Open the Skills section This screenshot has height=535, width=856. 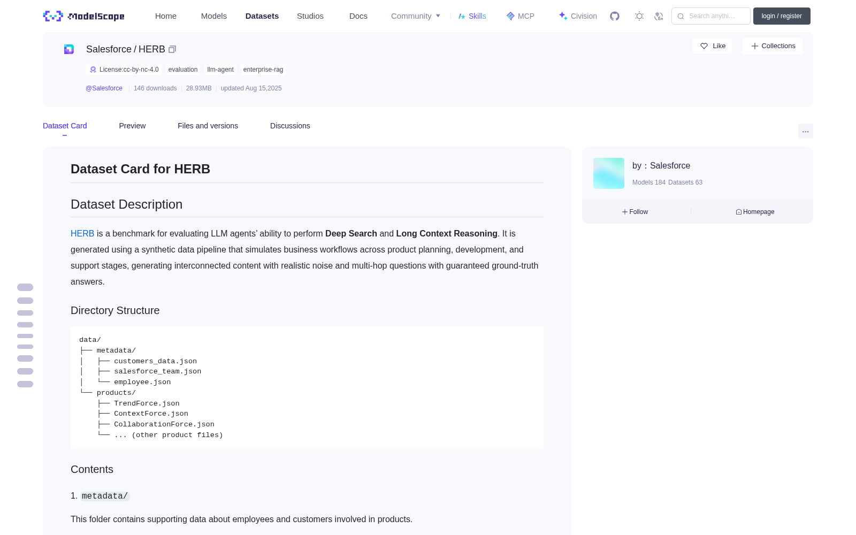[472, 16]
